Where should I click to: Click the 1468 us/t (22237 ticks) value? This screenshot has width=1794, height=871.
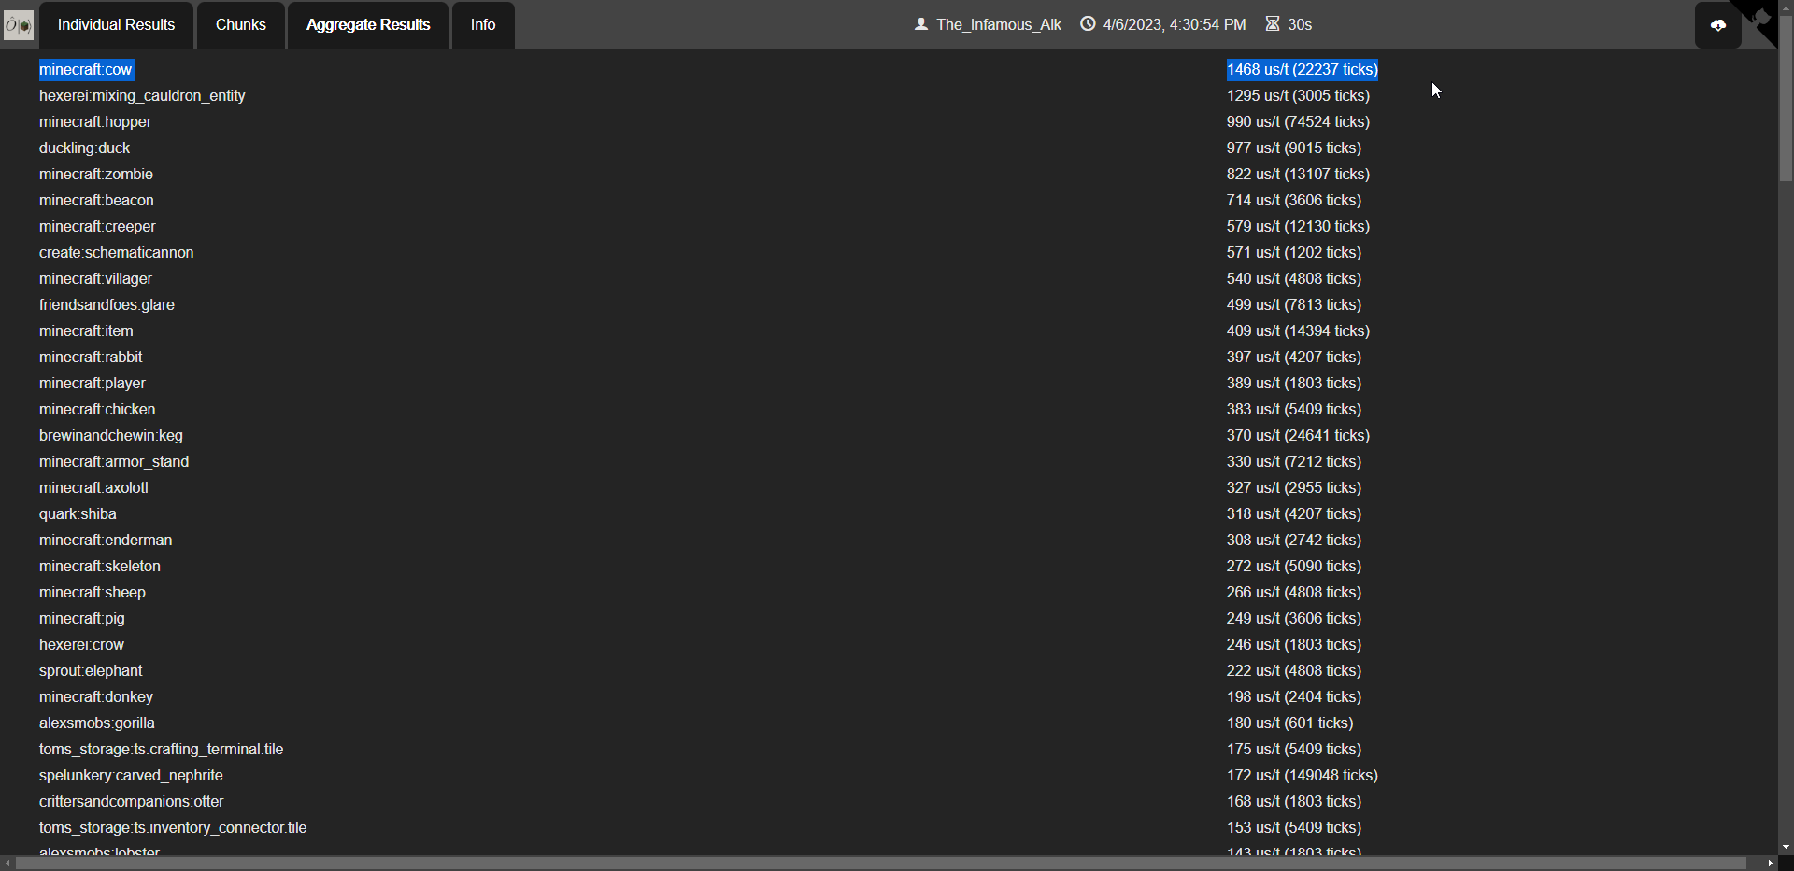pos(1303,70)
